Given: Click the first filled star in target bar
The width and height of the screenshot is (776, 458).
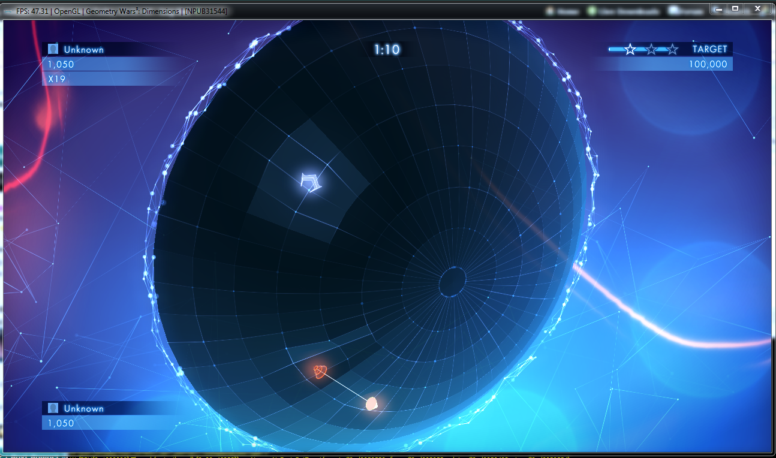Looking at the screenshot, I should 630,49.
